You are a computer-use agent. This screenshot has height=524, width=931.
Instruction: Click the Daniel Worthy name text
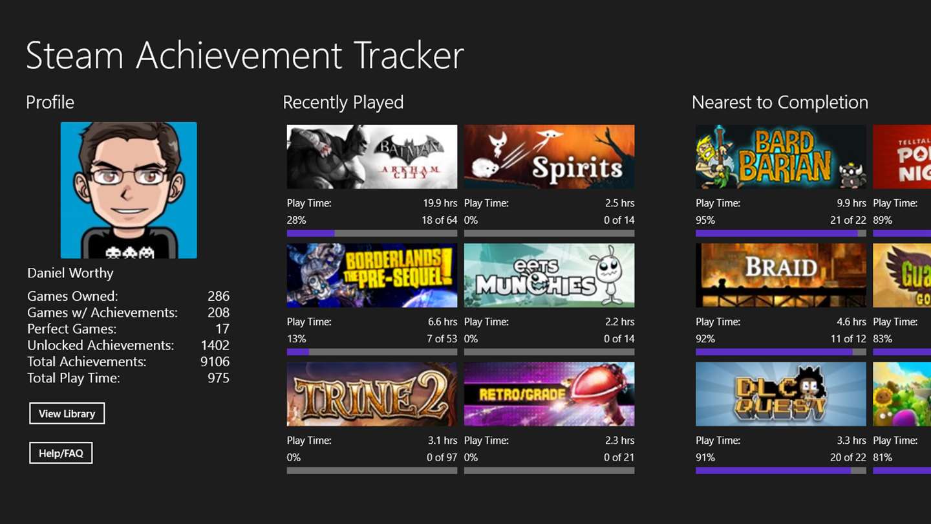click(70, 273)
